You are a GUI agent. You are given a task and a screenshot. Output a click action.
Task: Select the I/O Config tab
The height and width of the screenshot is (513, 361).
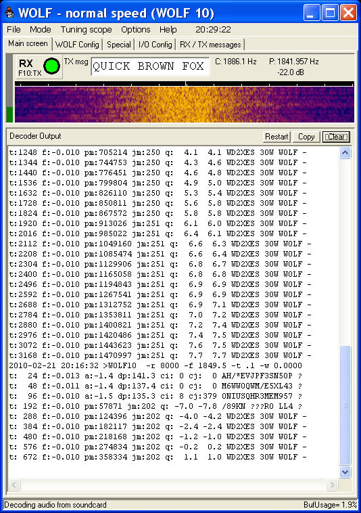(x=155, y=45)
